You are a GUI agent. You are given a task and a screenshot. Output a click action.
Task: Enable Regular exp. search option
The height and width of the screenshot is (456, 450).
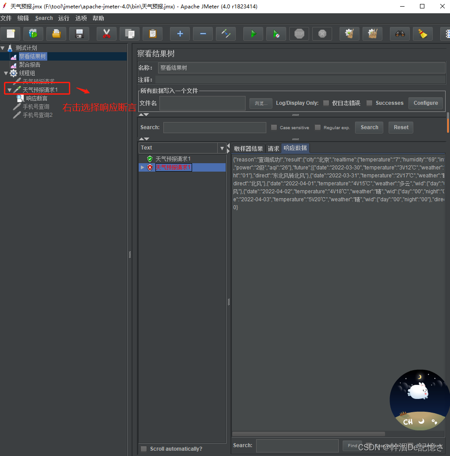318,127
